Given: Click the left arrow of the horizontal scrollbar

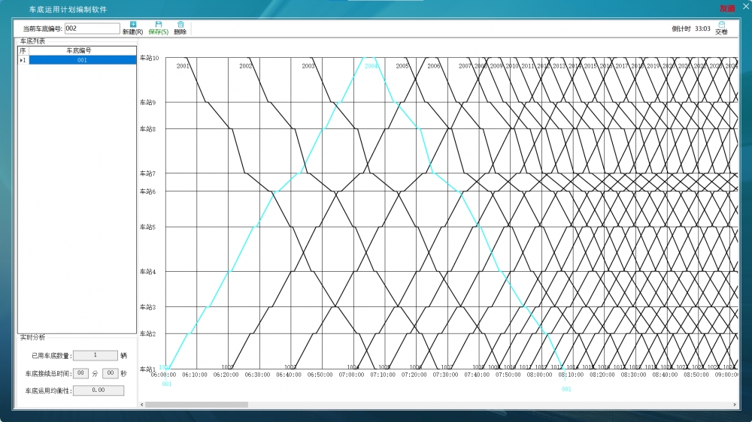Looking at the screenshot, I should pyautogui.click(x=142, y=404).
